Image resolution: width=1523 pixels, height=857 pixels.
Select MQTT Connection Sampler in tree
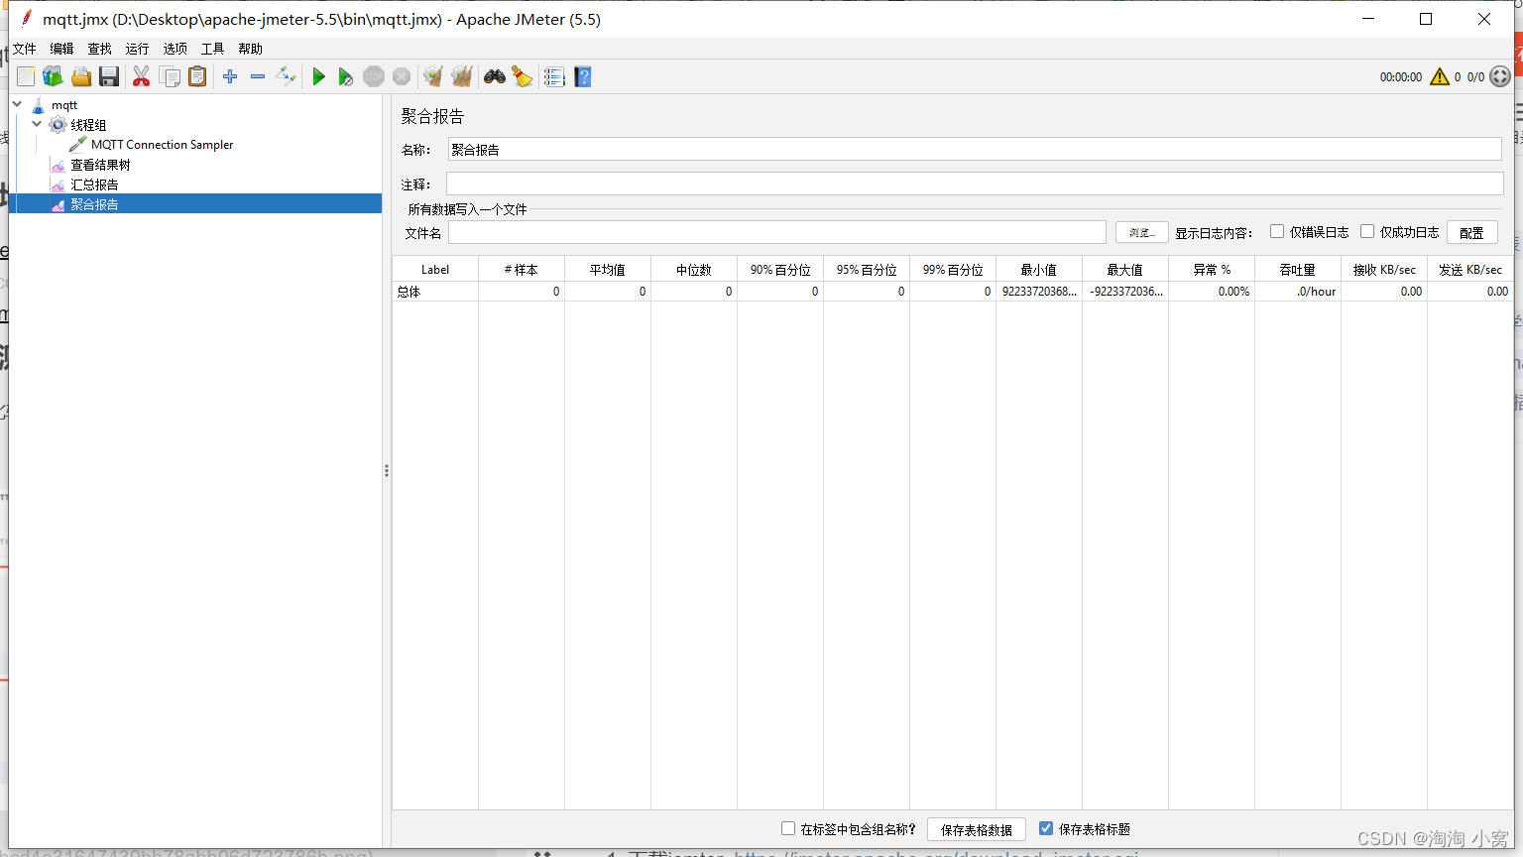coord(162,144)
